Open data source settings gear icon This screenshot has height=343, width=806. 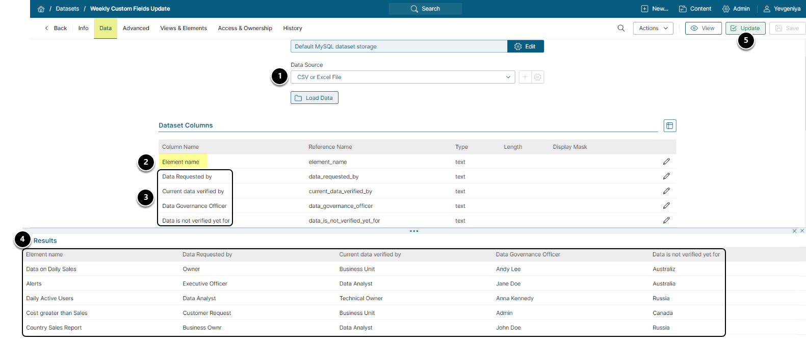538,77
